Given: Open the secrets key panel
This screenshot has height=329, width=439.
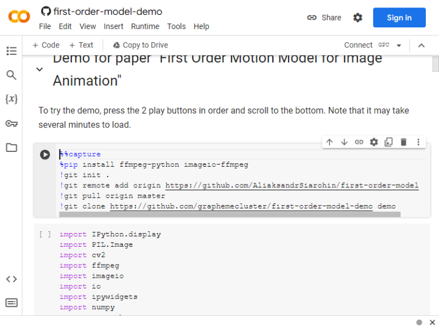Looking at the screenshot, I should (x=11, y=123).
